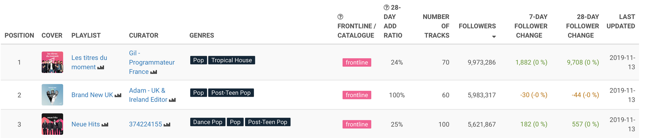The image size is (647, 138).
Task: Open the Neue Hits playlist link
Action: click(x=86, y=124)
